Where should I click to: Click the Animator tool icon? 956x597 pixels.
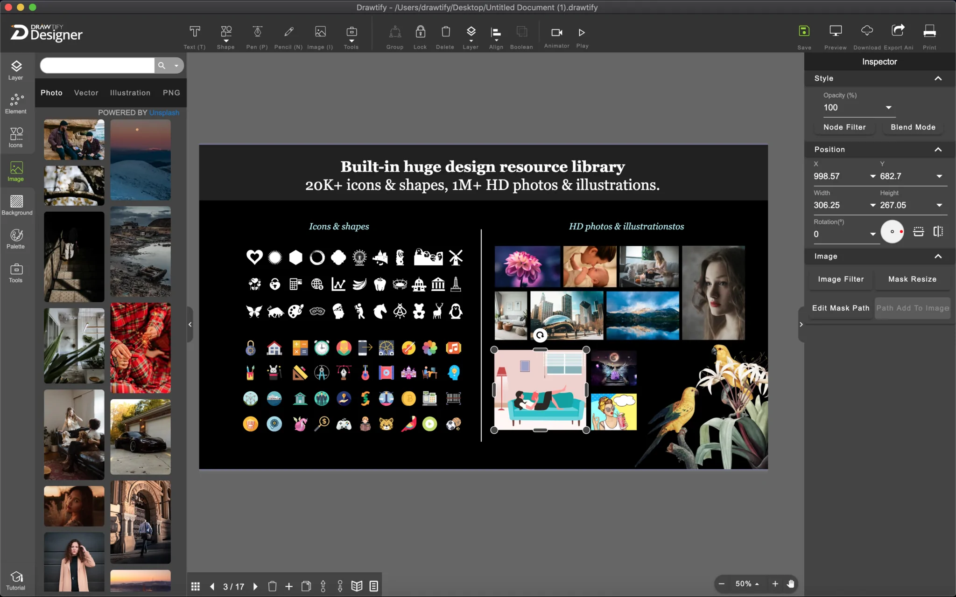557,32
